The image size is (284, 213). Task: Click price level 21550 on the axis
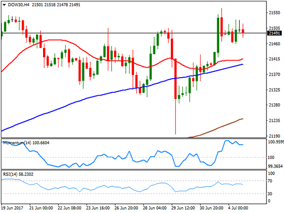click(275, 13)
